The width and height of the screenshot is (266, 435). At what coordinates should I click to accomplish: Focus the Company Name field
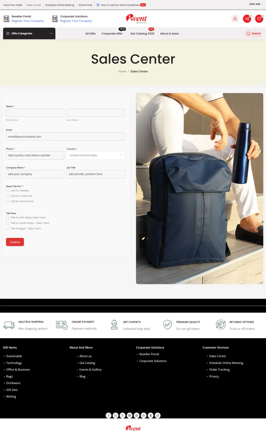35,174
